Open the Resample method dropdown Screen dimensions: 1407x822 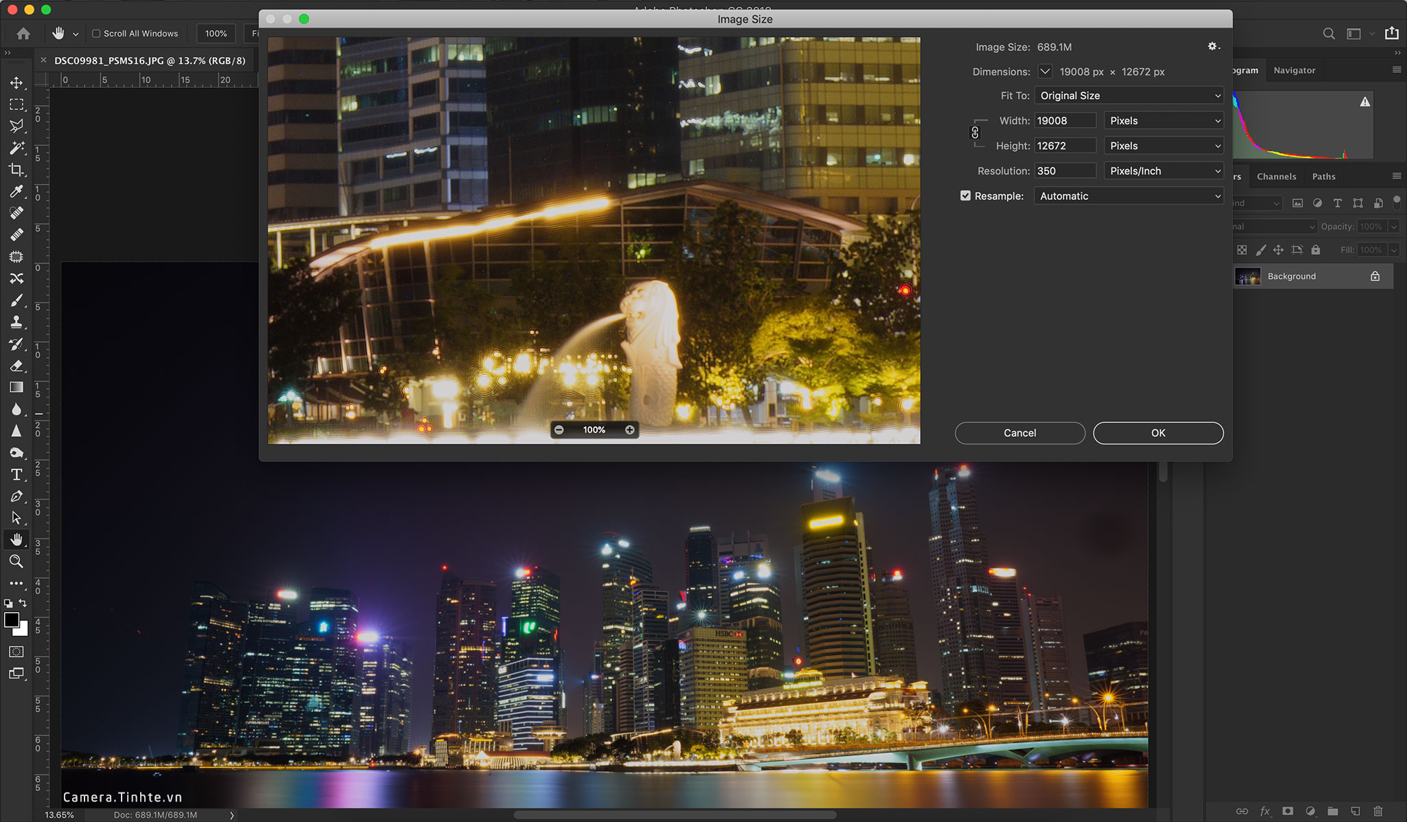1129,196
